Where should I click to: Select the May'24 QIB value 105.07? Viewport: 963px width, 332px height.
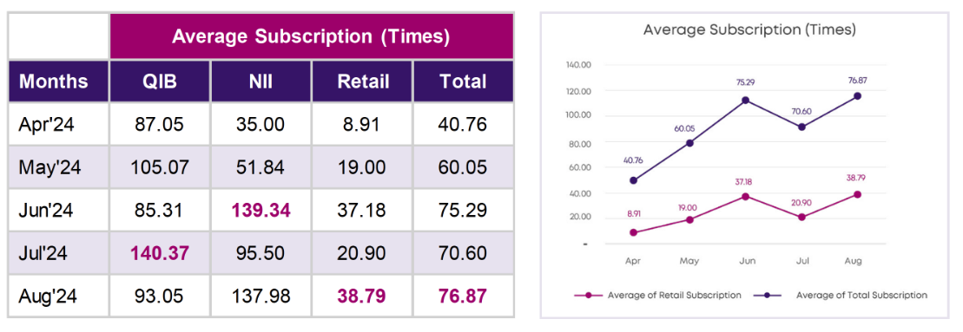pyautogui.click(x=161, y=168)
